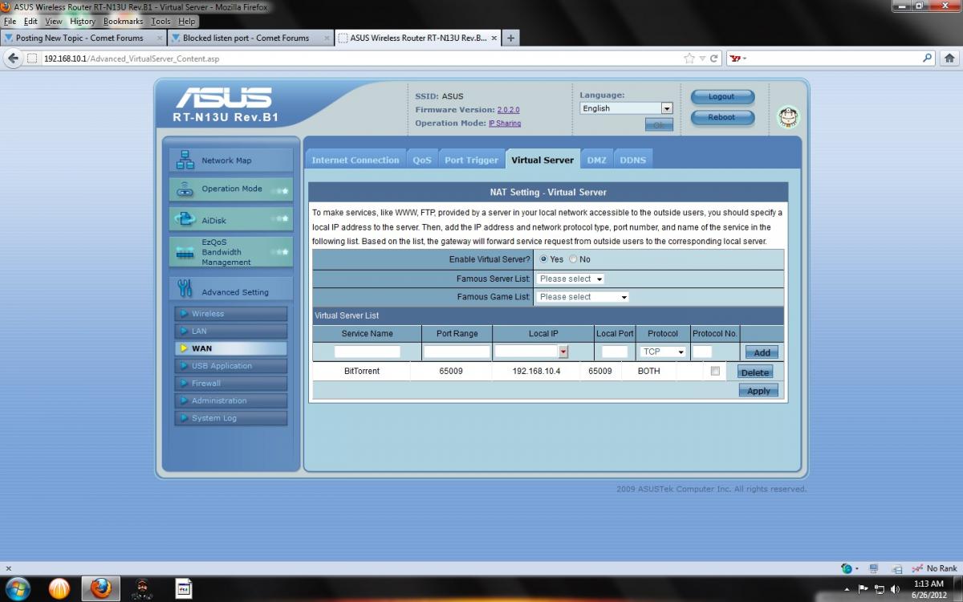Select No for Enable Virtual Server
Image resolution: width=963 pixels, height=602 pixels.
click(x=573, y=259)
